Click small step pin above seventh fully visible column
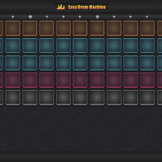 coord(114,17)
